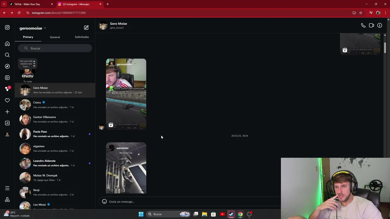Viewport: 390px width, 219px height.
Task: Switch to the Primary tab
Action: [x=28, y=37]
